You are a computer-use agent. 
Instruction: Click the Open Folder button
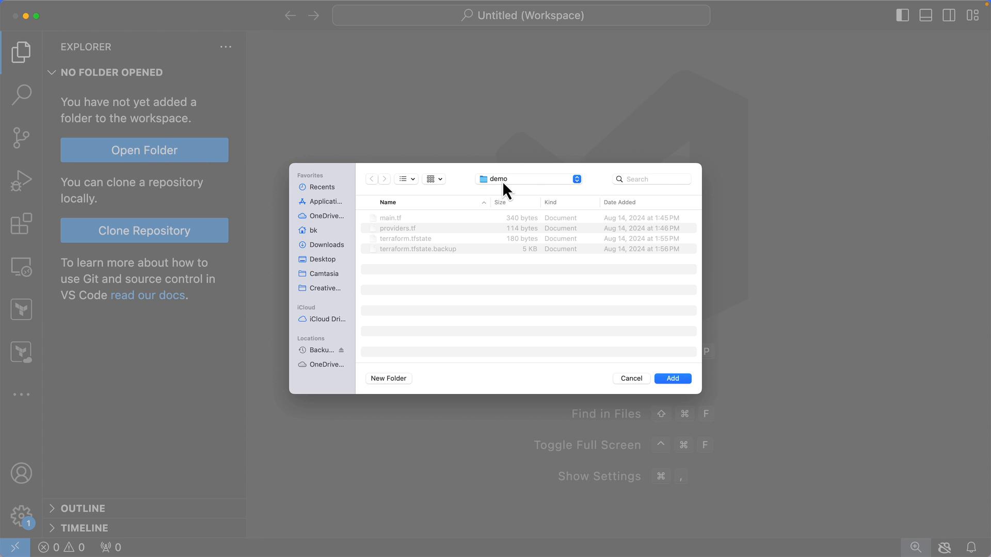pos(145,150)
